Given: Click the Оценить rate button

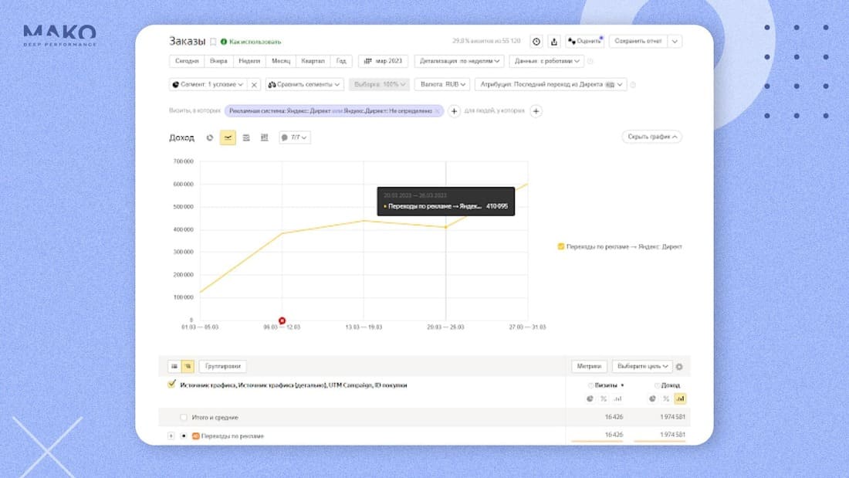Looking at the screenshot, I should pos(585,41).
